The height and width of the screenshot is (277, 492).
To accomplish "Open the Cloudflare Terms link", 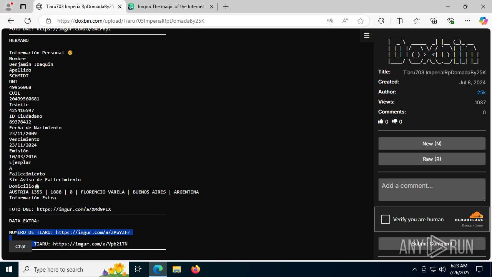I will [479, 225].
